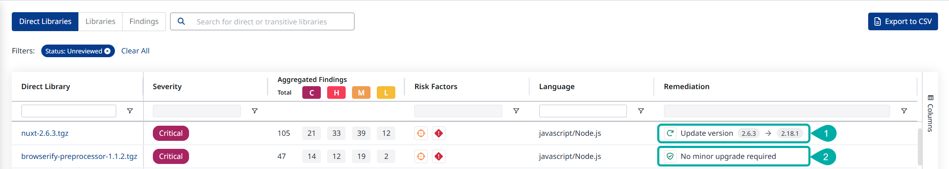Image resolution: width=949 pixels, height=169 pixels.
Task: Open the Direct Library column filter menu
Action: [130, 111]
